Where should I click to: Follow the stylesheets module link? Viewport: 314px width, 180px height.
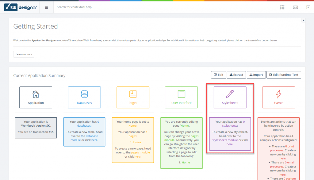coord(225,140)
